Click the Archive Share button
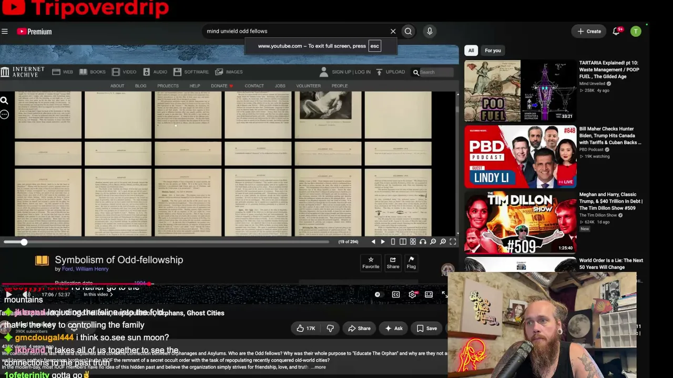This screenshot has height=378, width=673. 393,263
